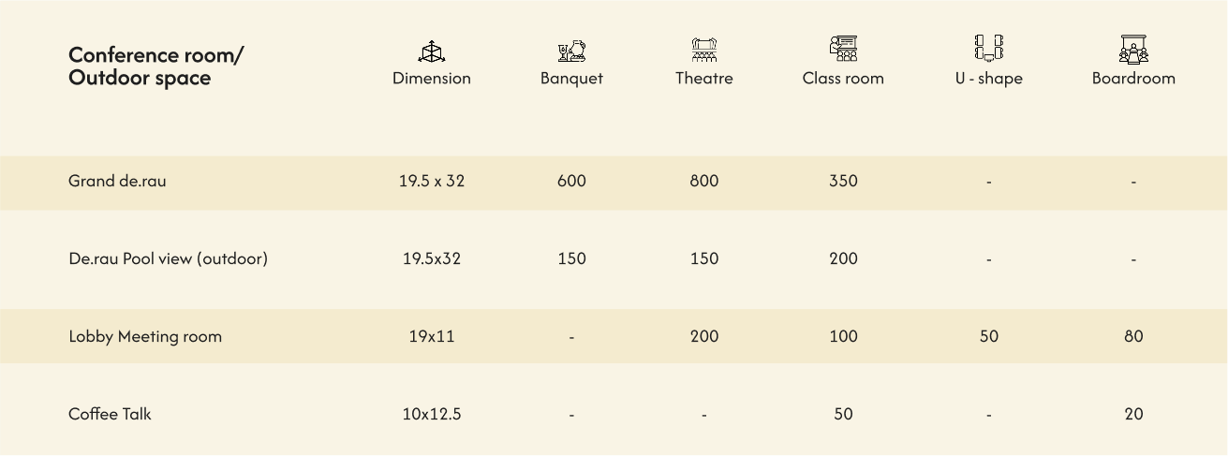This screenshot has width=1228, height=456.
Task: Click Lobby Meeting room boardroom value 80
Action: tap(1133, 337)
